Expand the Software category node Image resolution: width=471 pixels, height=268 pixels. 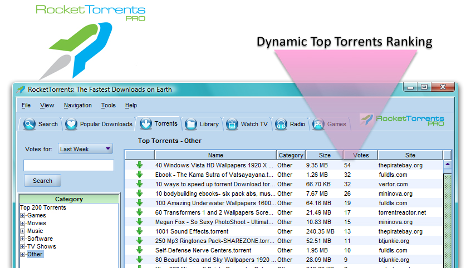click(22, 239)
